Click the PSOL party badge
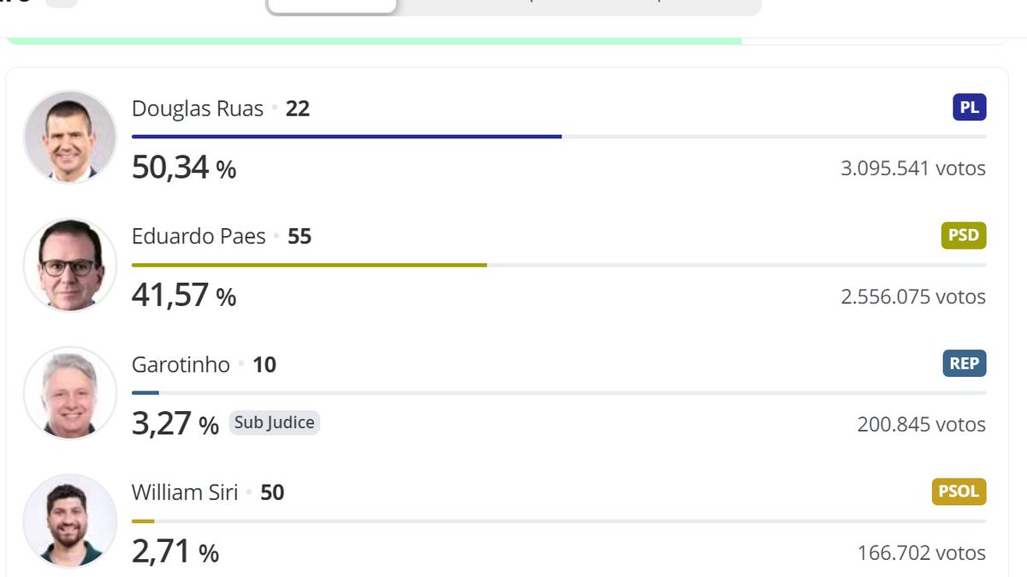This screenshot has height=577, width=1027. (x=959, y=492)
